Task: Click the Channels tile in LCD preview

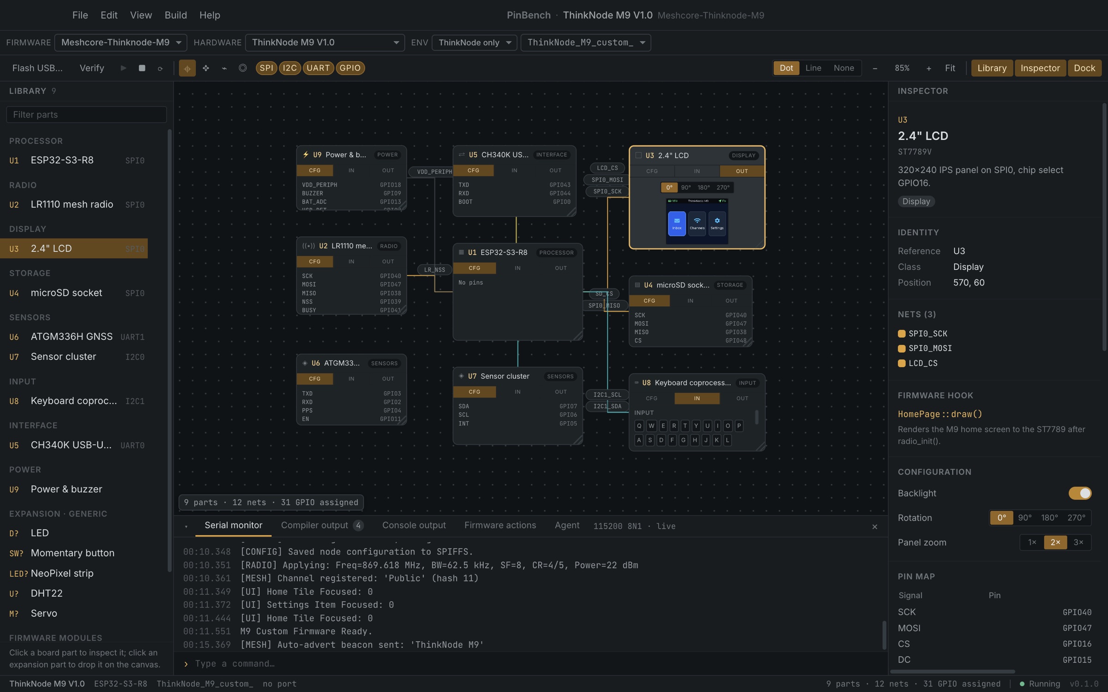Action: click(x=697, y=223)
